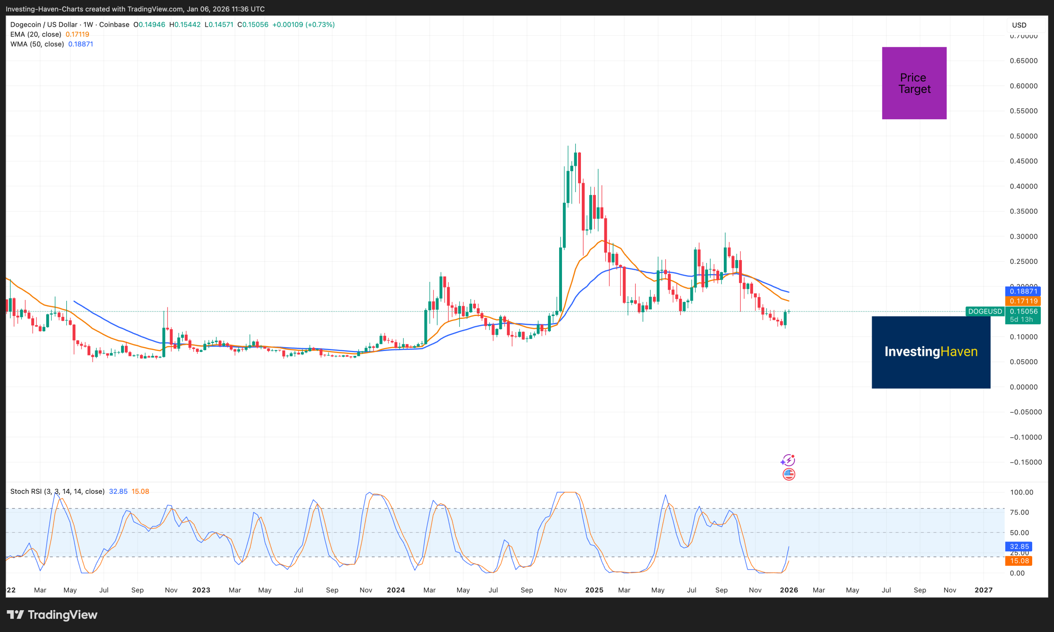Open the 1W timeframe selector
Image resolution: width=1054 pixels, height=632 pixels.
tap(87, 24)
